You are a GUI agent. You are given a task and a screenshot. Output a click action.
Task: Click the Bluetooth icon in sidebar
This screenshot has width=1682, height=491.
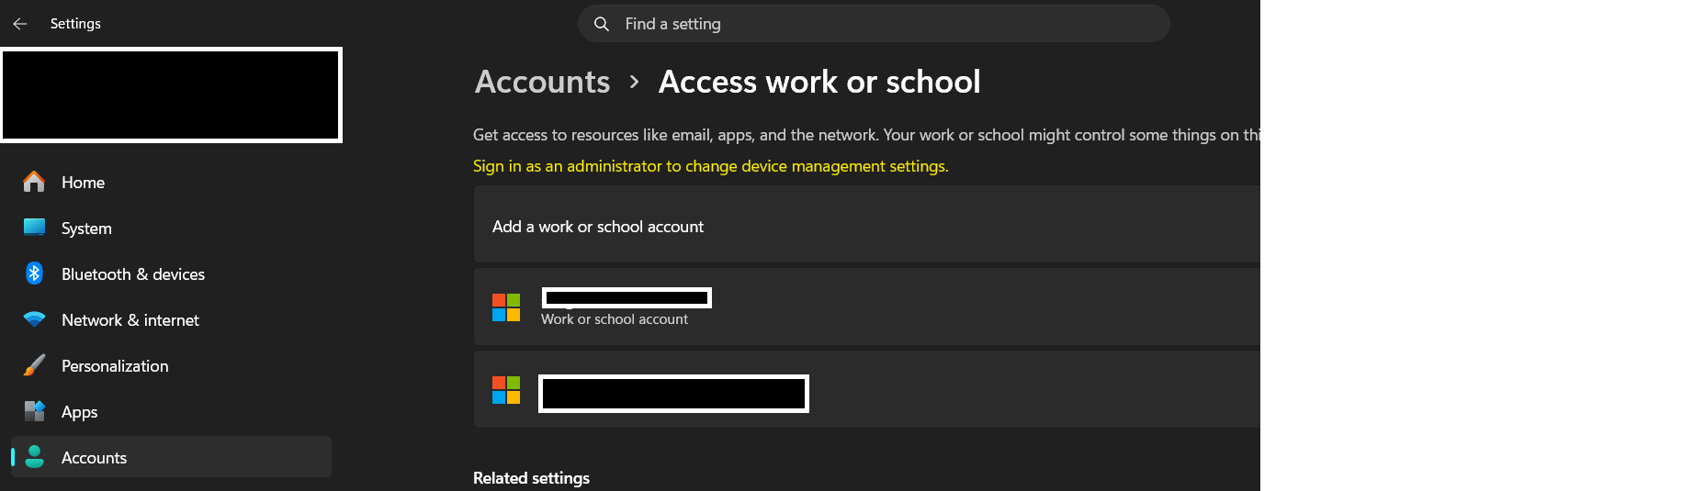pos(34,273)
